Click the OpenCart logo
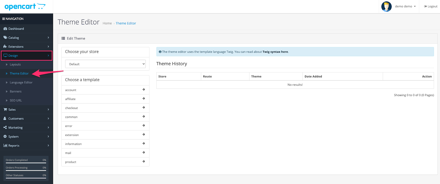440x184 pixels. (25, 6)
